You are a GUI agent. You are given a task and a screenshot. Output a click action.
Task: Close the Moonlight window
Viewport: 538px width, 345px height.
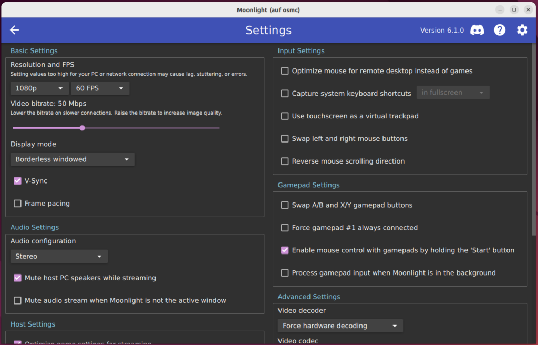click(x=529, y=9)
